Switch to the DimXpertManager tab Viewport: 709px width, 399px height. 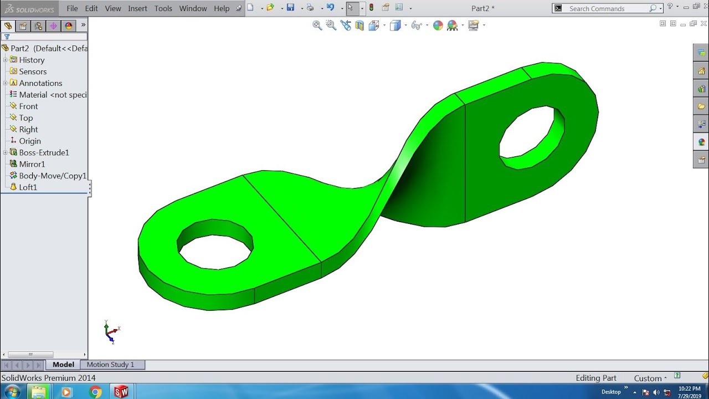click(x=53, y=26)
